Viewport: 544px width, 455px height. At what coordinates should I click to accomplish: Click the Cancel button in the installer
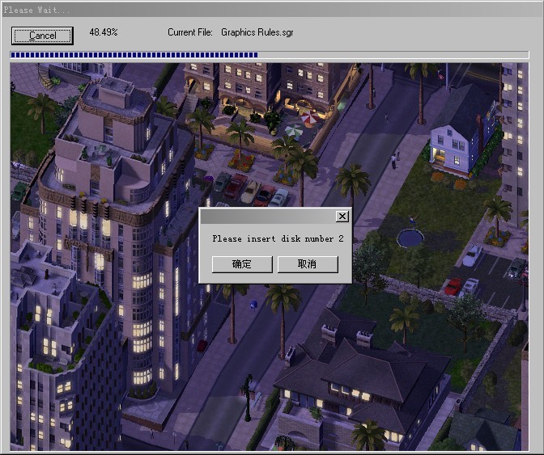pos(42,36)
